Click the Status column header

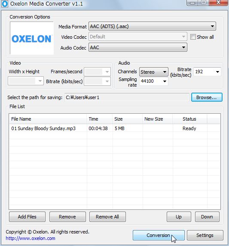pos(190,119)
